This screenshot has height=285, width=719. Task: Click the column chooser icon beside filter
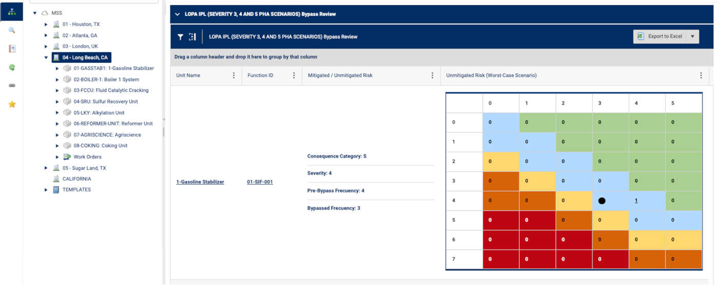(x=192, y=37)
